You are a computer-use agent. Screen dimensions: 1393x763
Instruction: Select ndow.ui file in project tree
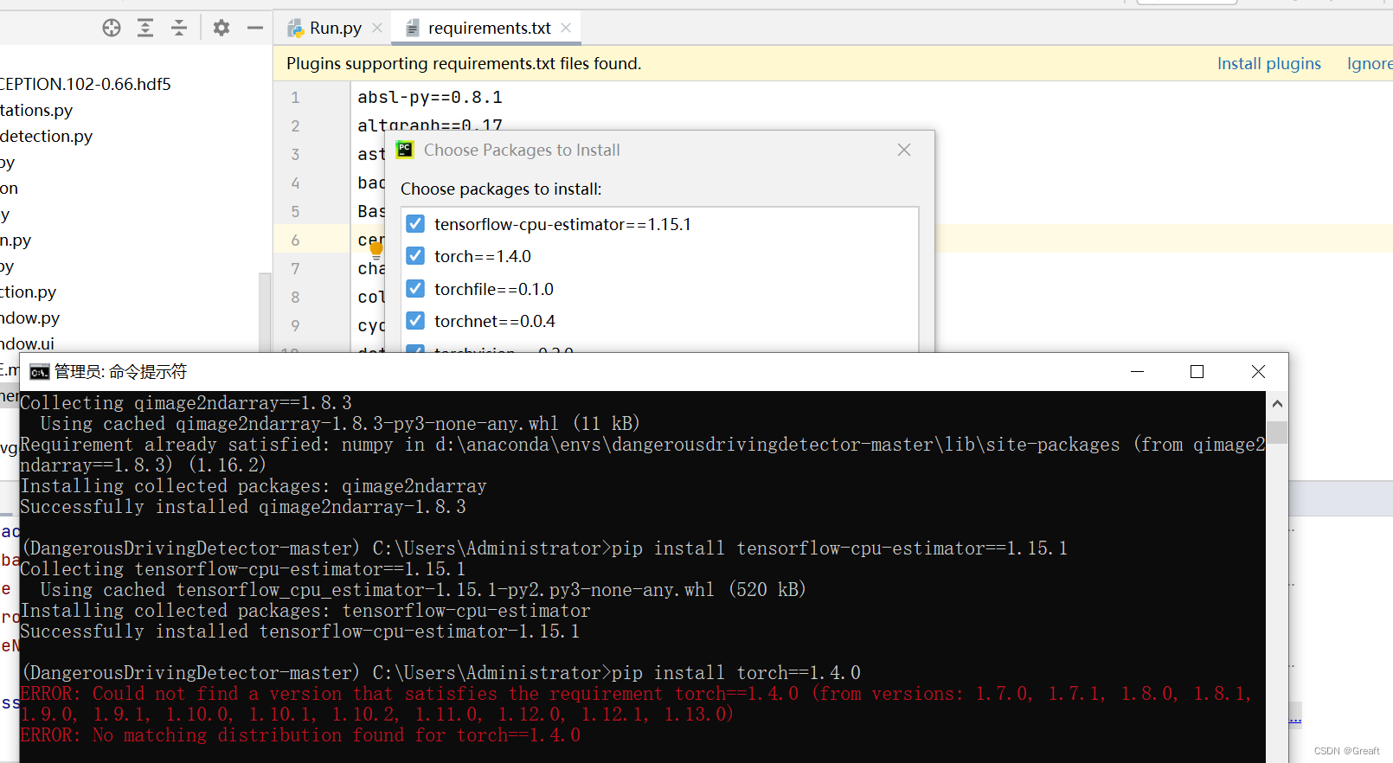click(x=27, y=343)
